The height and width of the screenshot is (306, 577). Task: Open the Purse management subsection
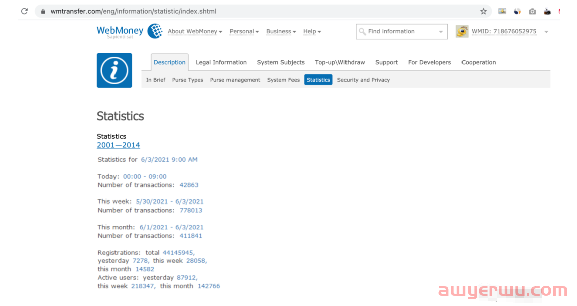pos(235,80)
